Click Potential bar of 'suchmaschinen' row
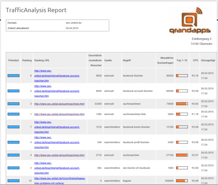 (14, 104)
